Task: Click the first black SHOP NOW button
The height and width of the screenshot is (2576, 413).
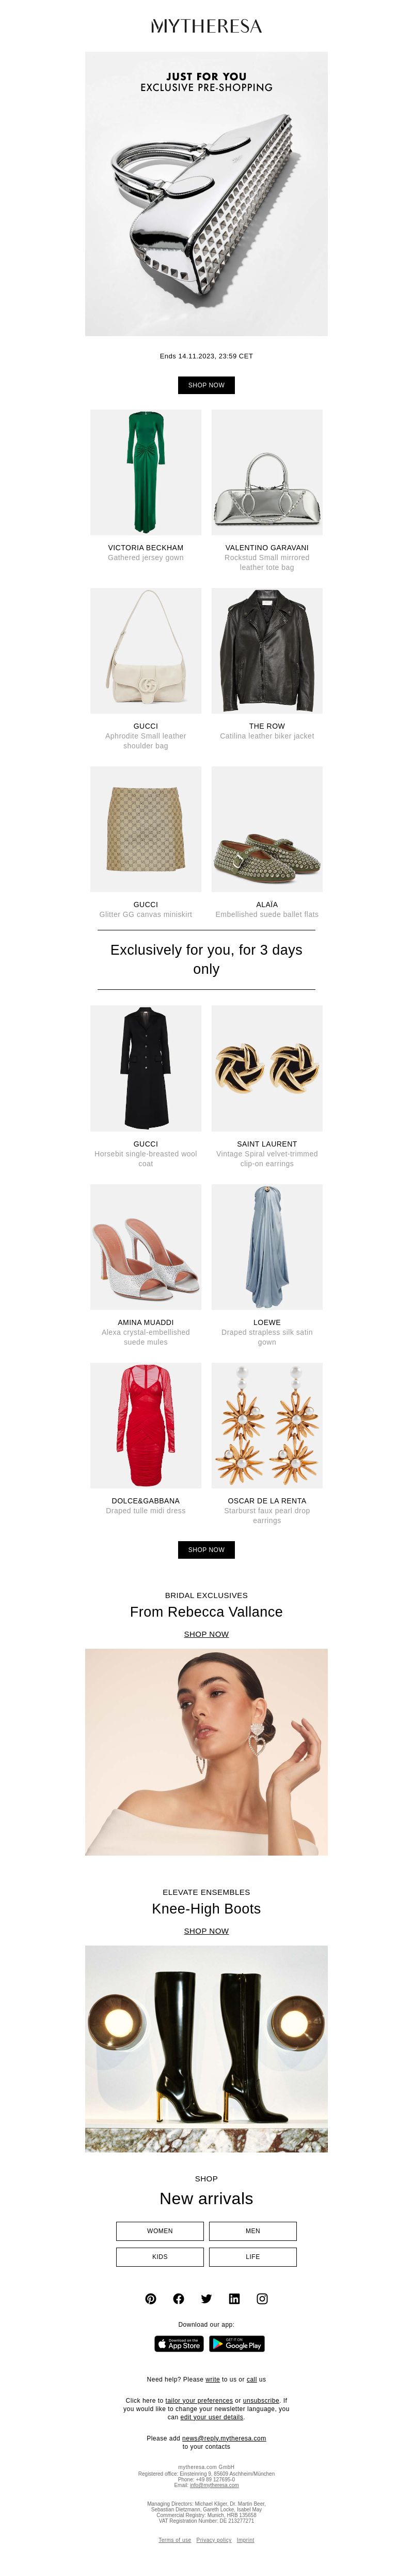Action: tap(206, 385)
